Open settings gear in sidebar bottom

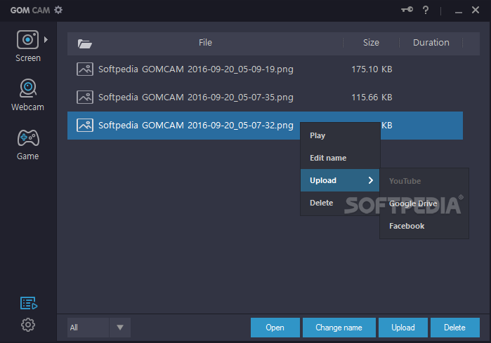point(28,325)
